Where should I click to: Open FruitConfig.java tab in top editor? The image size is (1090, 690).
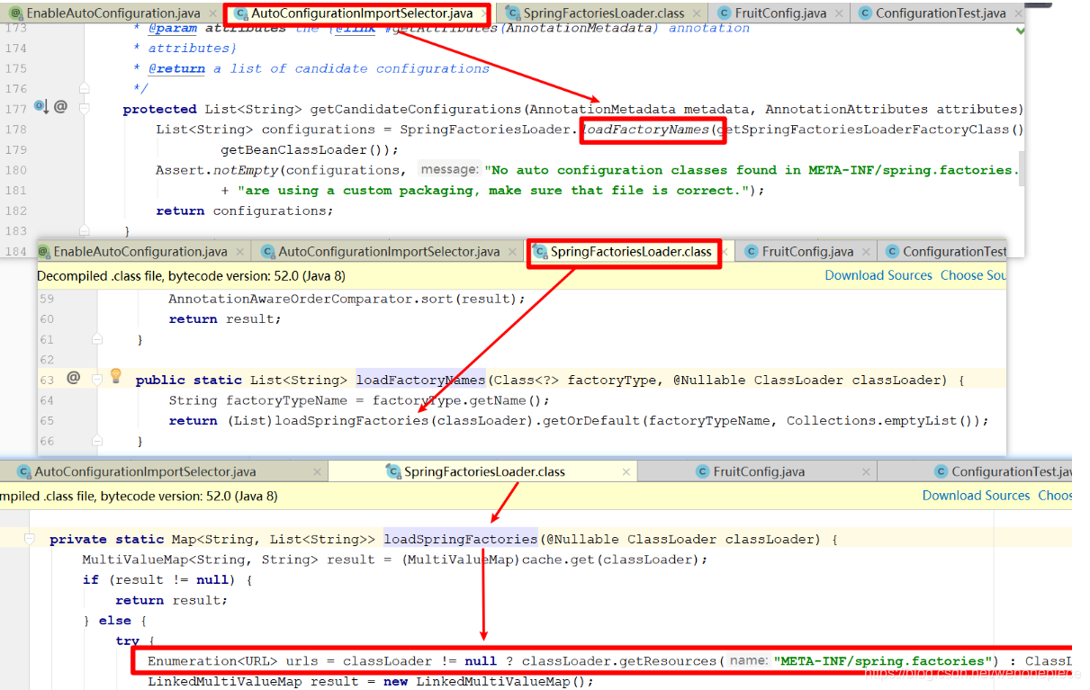[780, 13]
